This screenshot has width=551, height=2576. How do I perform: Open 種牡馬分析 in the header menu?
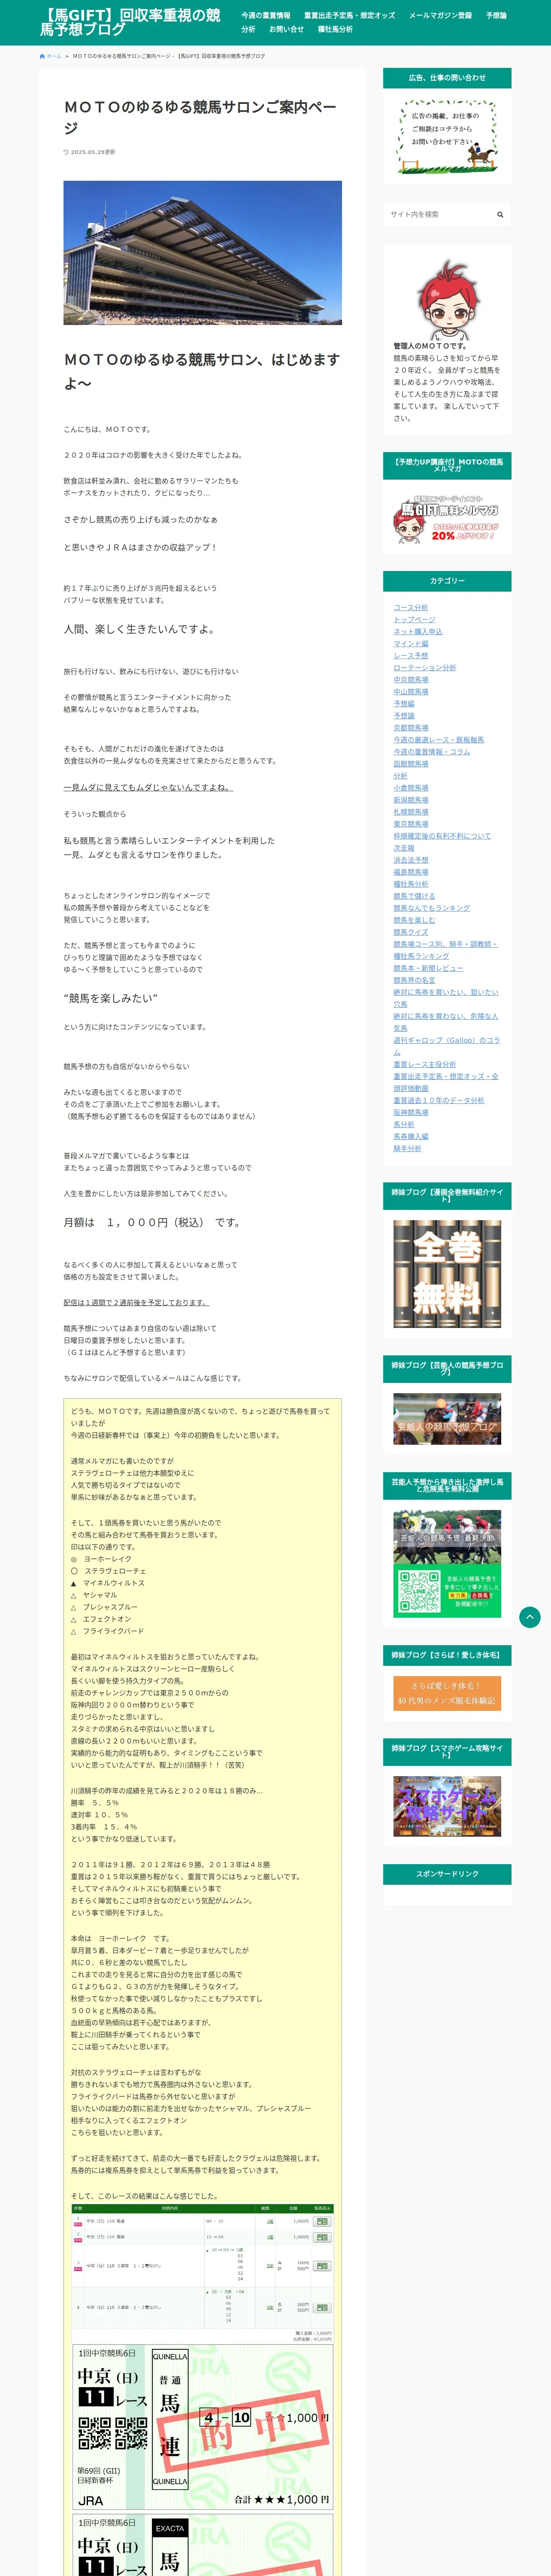coord(335,29)
